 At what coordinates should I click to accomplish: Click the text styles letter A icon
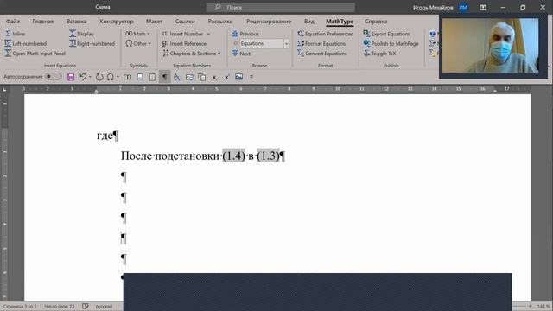coord(176,77)
